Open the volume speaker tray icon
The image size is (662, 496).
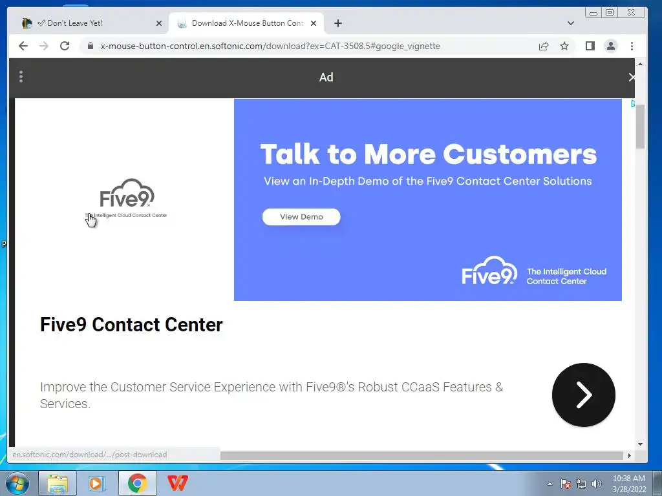point(597,484)
